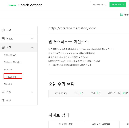Viewport: 129px width, 128px height.
Task: Click the 리포트 chart icon in the sidebar
Action: click(x=3, y=39)
